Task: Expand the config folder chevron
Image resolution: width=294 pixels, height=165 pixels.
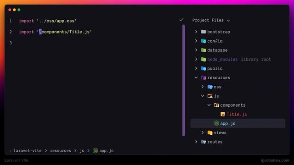Action: pyautogui.click(x=196, y=41)
